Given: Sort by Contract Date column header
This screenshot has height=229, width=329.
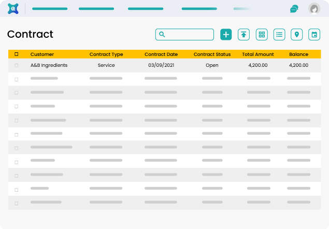Looking at the screenshot, I should 161,54.
